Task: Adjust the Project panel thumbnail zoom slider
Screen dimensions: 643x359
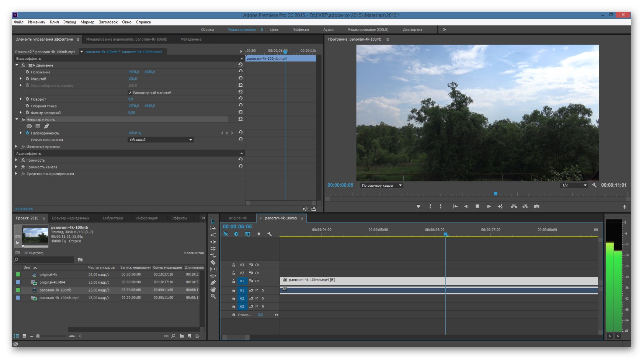Action: pyautogui.click(x=38, y=336)
